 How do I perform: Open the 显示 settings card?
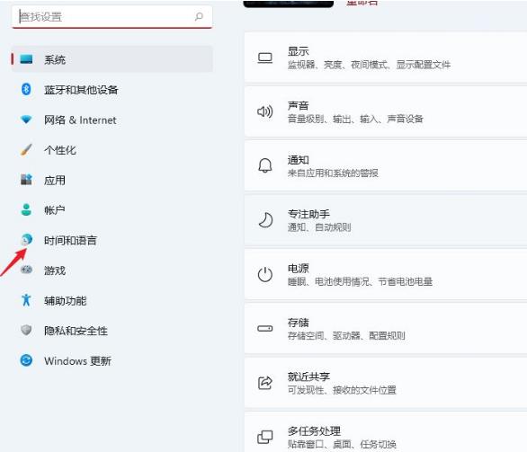click(x=386, y=58)
